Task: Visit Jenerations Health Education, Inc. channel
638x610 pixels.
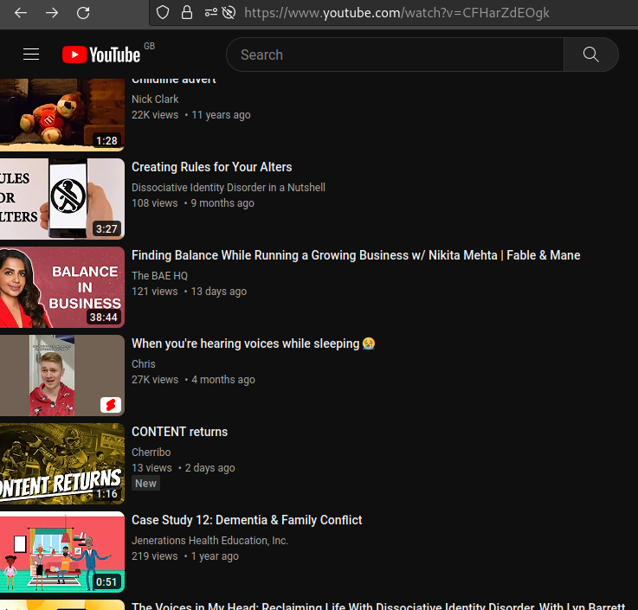Action: [209, 541]
